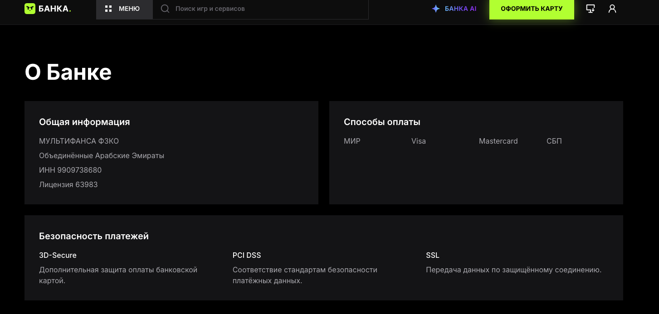
Task: Click the БАНКА. brand wordmark
Action: (x=55, y=9)
